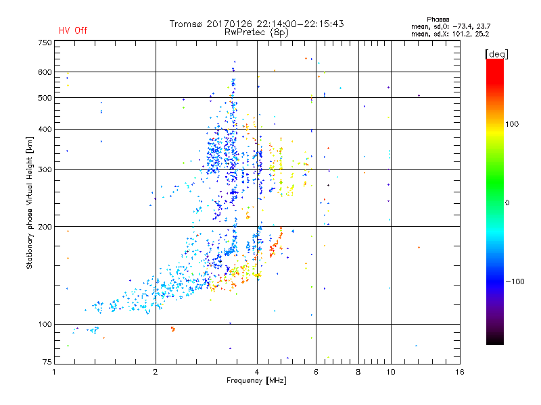Click the y-axis label 500
Screen dimensions: 541x405
[45, 98]
